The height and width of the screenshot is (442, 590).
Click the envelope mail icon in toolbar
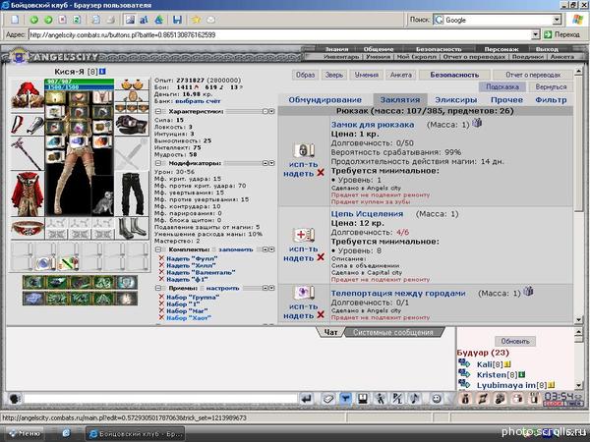[210, 20]
